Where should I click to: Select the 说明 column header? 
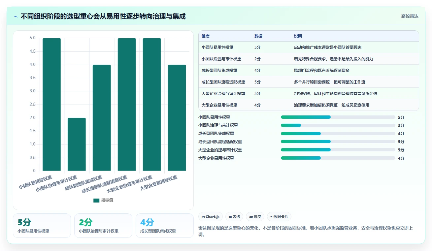pos(298,36)
